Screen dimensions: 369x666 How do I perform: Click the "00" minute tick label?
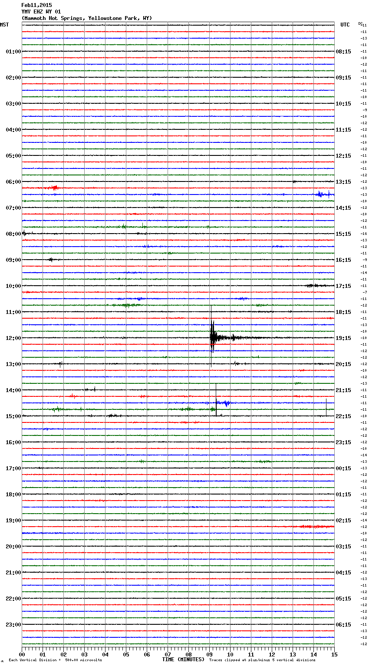[x=22, y=654]
